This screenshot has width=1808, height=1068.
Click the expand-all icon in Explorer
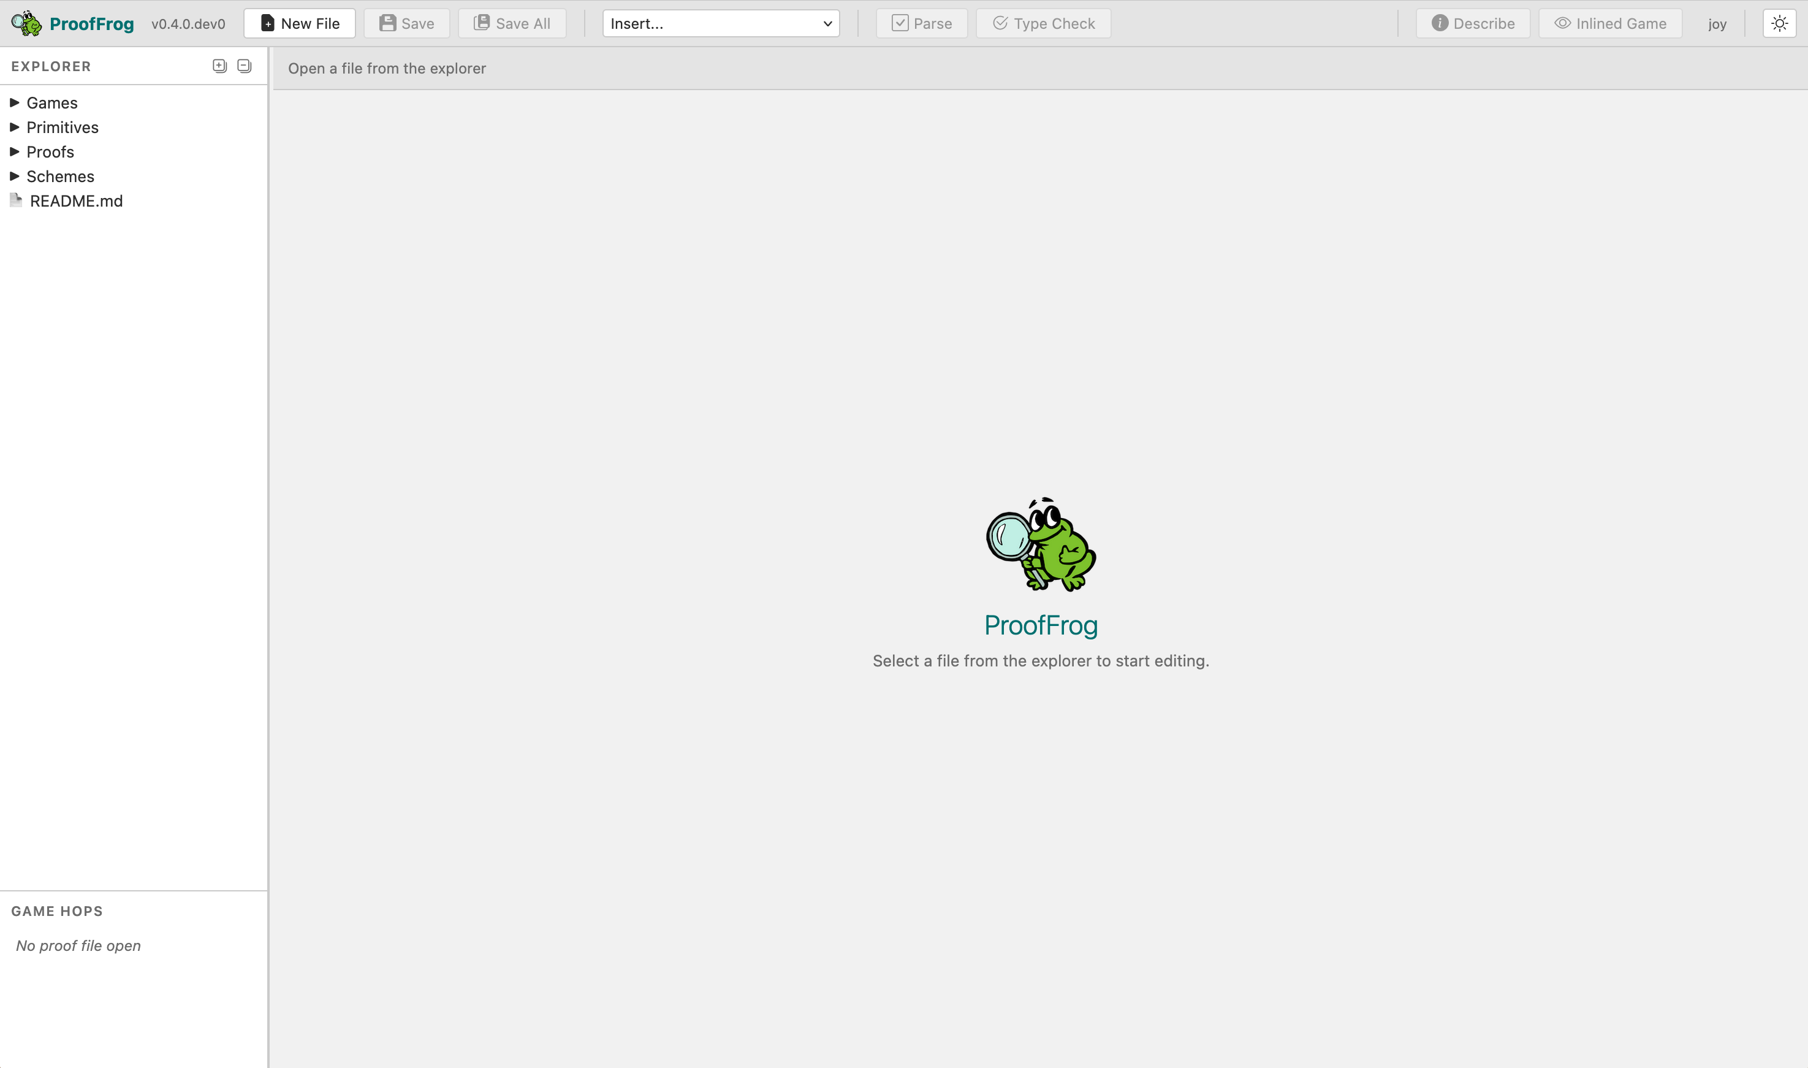(219, 66)
